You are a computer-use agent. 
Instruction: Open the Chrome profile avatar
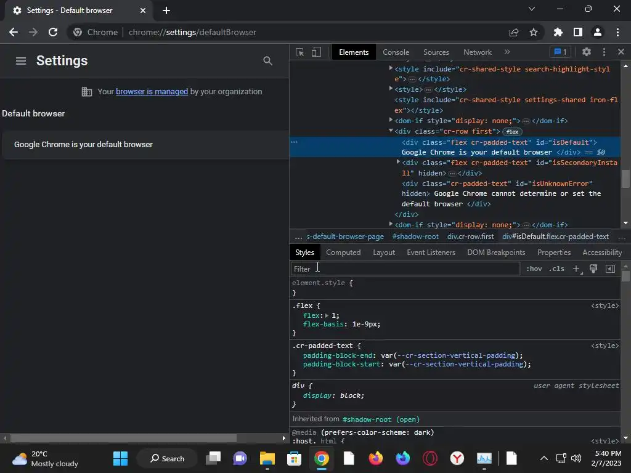[598, 32]
